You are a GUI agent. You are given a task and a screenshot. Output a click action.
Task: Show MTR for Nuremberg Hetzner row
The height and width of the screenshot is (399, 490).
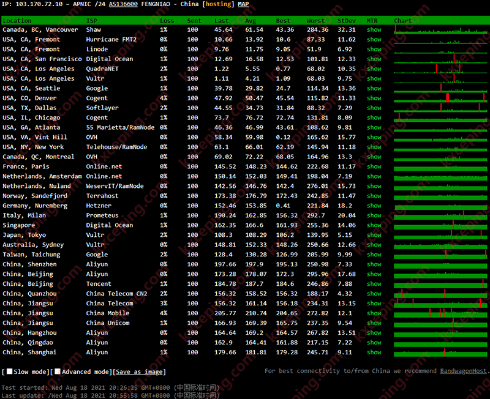click(374, 206)
